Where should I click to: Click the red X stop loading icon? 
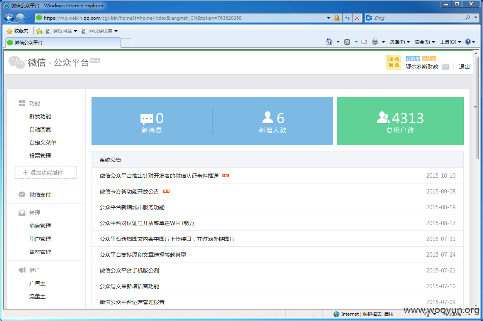coord(357,18)
